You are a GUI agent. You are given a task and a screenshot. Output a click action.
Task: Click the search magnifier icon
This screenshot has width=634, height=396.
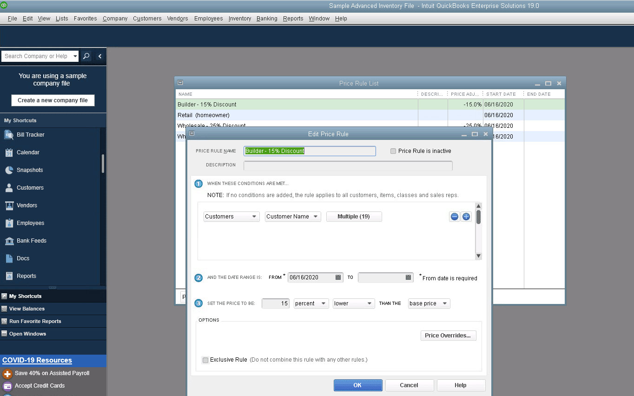[86, 56]
